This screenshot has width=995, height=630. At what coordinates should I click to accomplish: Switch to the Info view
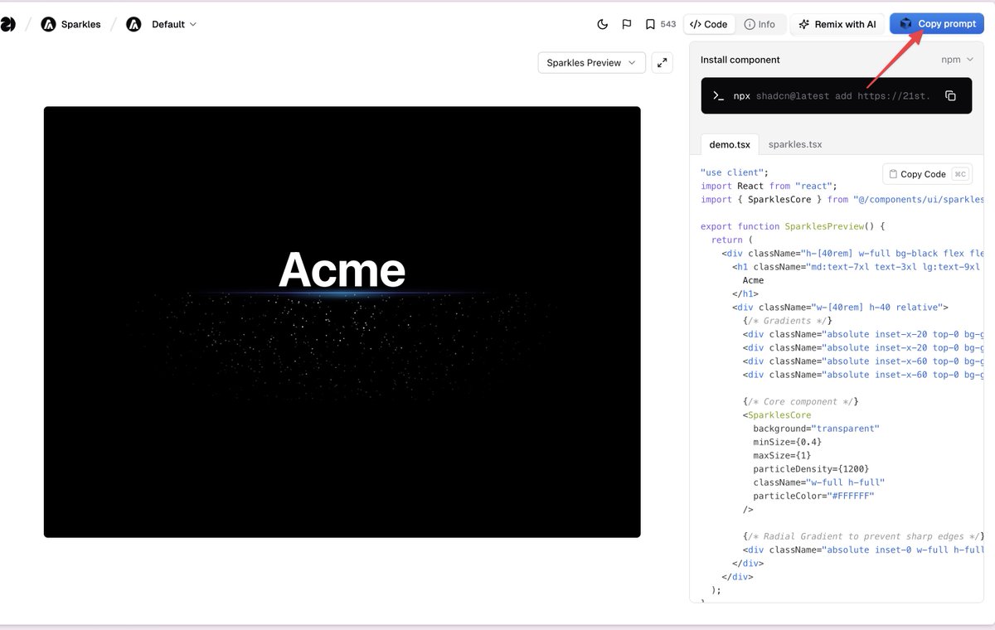coord(760,24)
